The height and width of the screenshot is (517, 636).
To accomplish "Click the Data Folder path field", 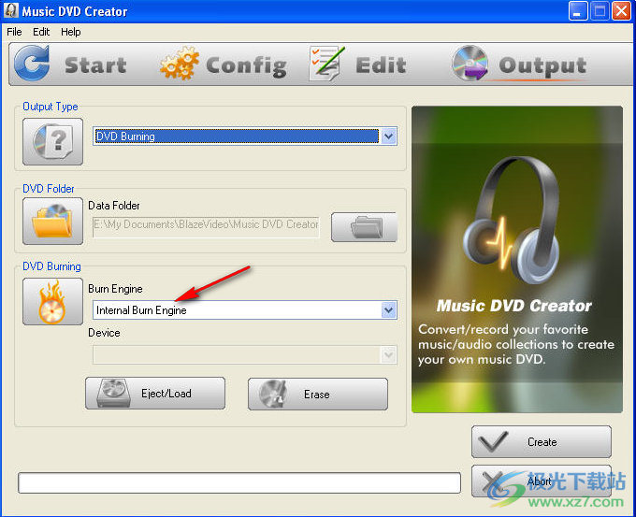I will [206, 225].
